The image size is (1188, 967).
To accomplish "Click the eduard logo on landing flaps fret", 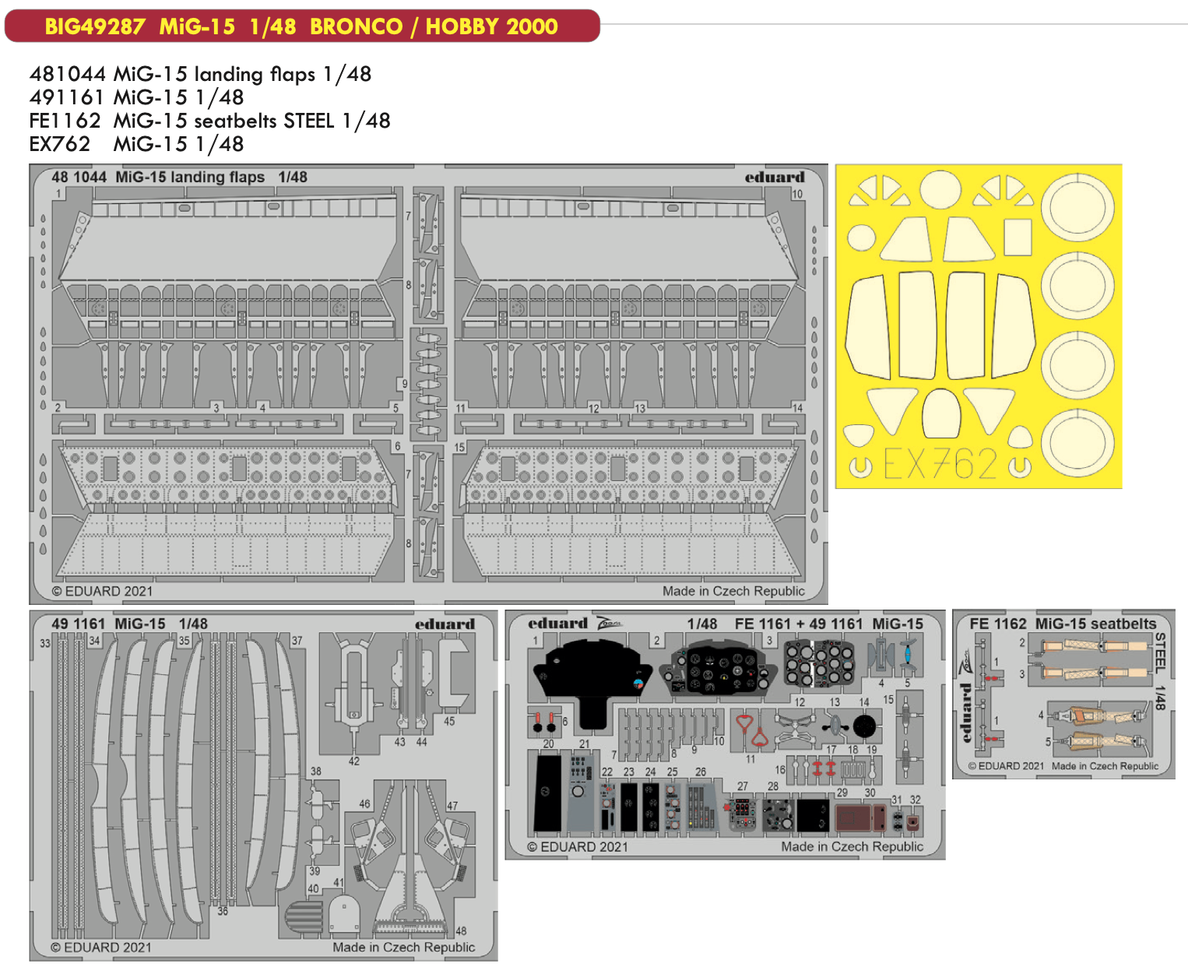I will tap(774, 178).
